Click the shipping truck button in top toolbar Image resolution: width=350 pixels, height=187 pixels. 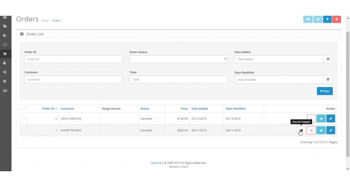coord(308,19)
